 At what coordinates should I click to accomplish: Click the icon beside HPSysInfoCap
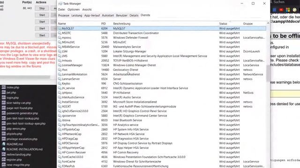point(60,129)
